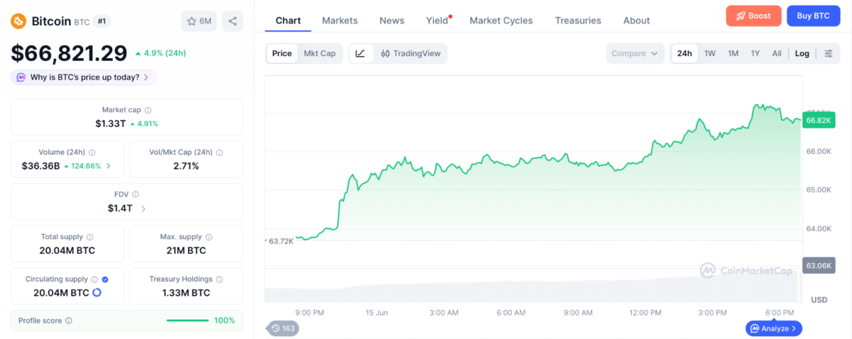Click the 63.72K chart start label
Image resolution: width=852 pixels, height=339 pixels.
tap(281, 241)
